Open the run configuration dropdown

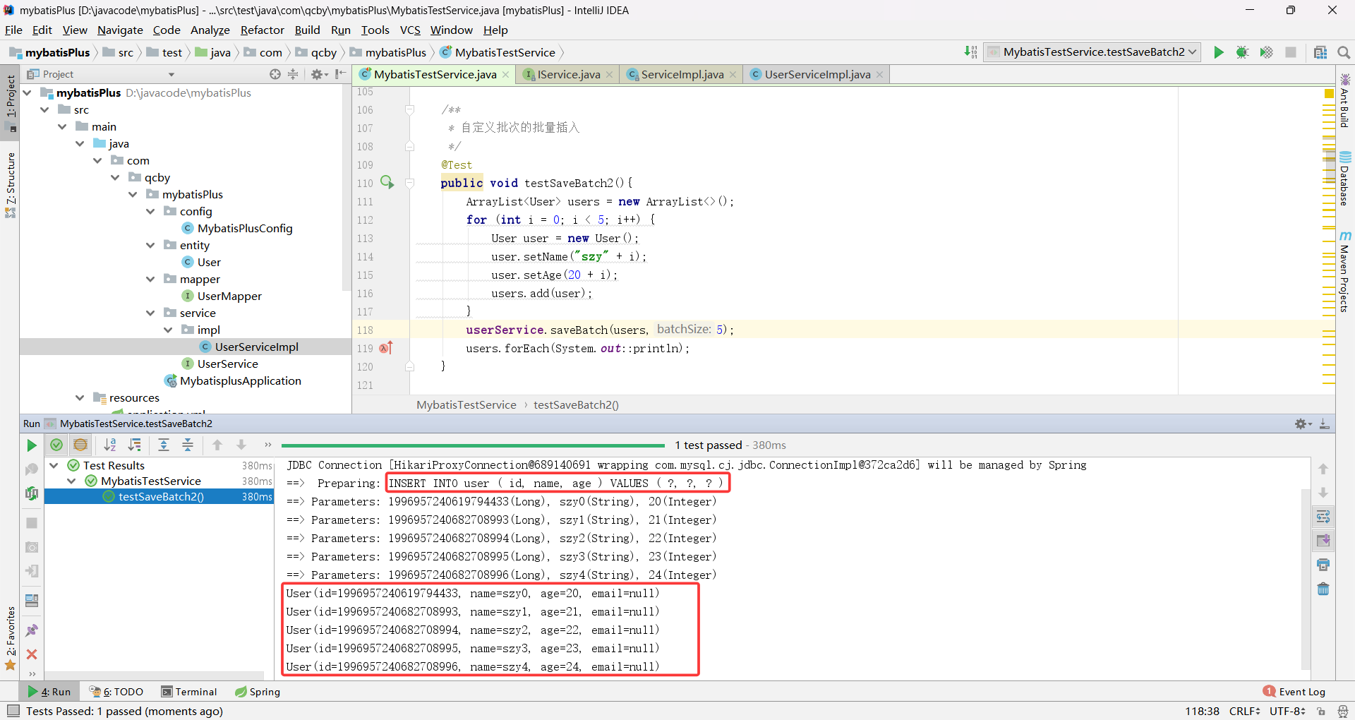coord(1092,52)
